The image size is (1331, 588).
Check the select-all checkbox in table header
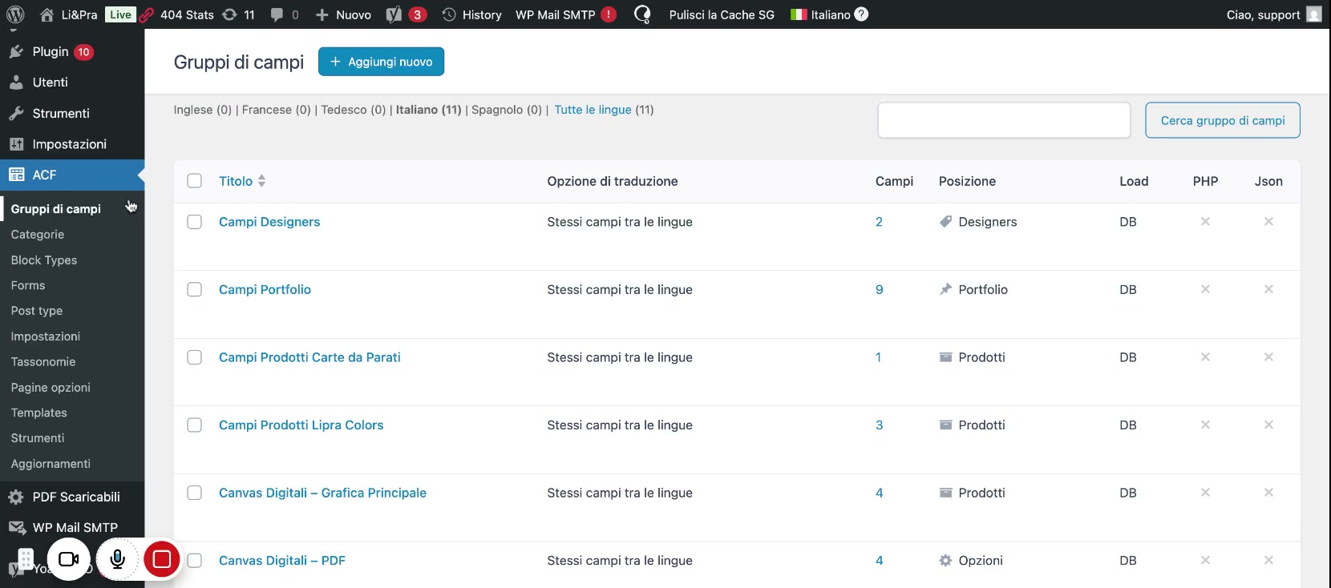coord(195,181)
